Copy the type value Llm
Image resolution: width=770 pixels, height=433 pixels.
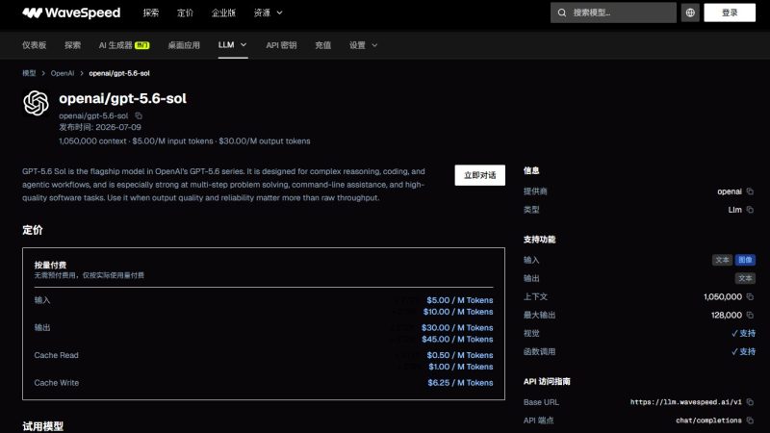coord(750,210)
